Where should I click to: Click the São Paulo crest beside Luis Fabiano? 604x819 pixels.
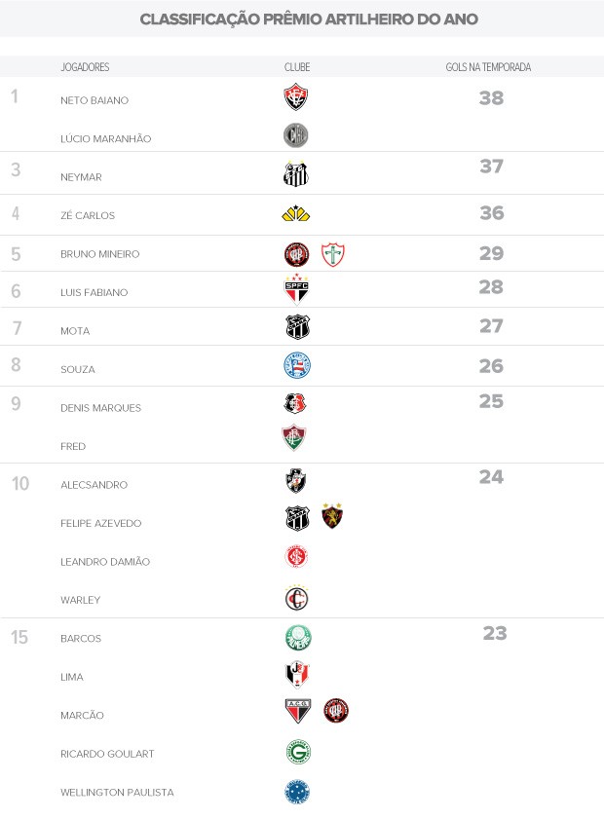click(296, 290)
